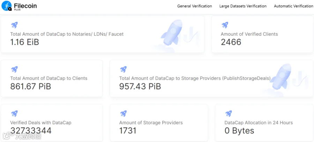This screenshot has width=314, height=142.
Task: Click large rocket illustration in Storage Providers card
Action: (281, 78)
